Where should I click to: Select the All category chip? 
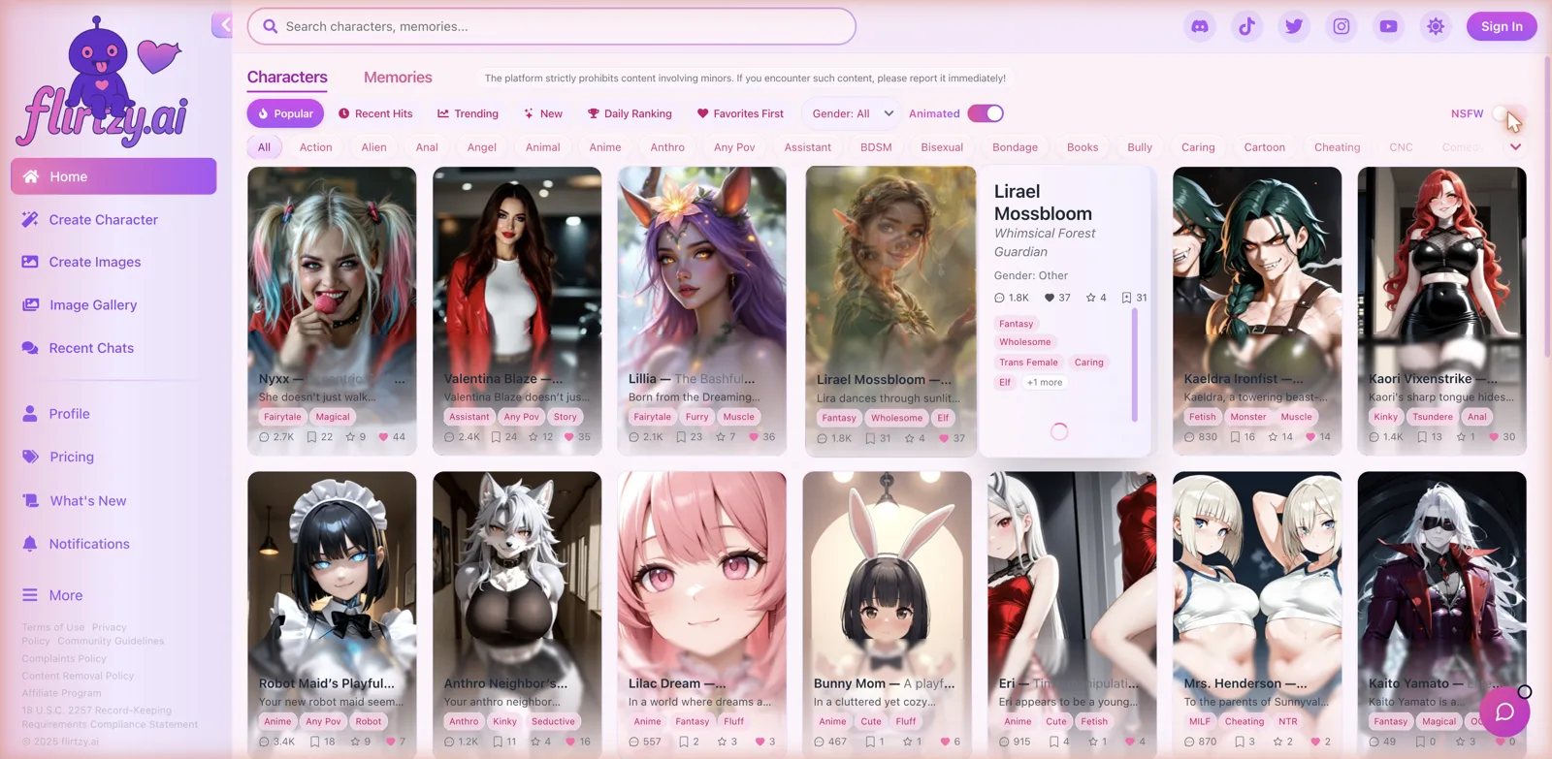[x=264, y=147]
